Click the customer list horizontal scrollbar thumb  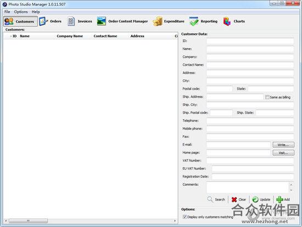click(x=28, y=220)
